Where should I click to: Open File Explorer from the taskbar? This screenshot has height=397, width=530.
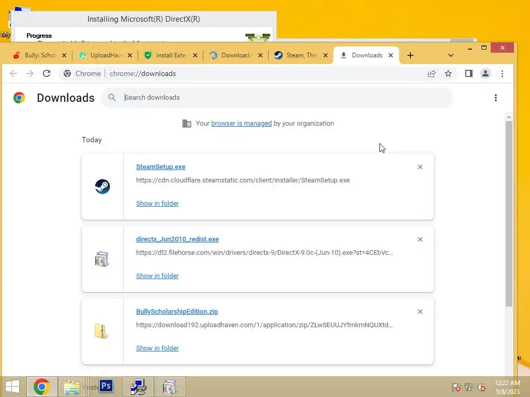(72, 387)
